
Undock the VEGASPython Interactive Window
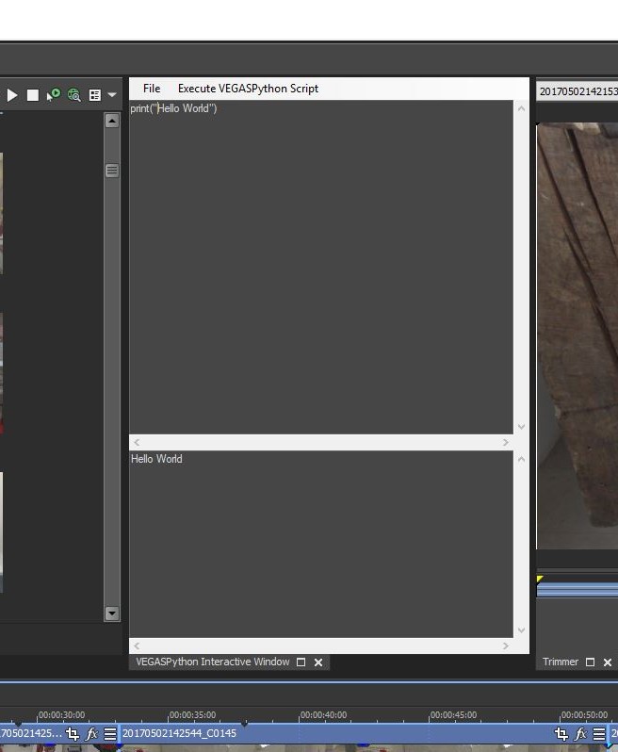[x=301, y=662]
